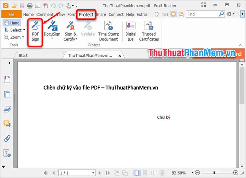This screenshot has width=246, height=178.
Task: Click the search files folder icon
Action: [x=181, y=14]
